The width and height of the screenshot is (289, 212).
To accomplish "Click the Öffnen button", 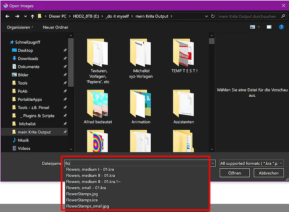I will [x=234, y=173].
